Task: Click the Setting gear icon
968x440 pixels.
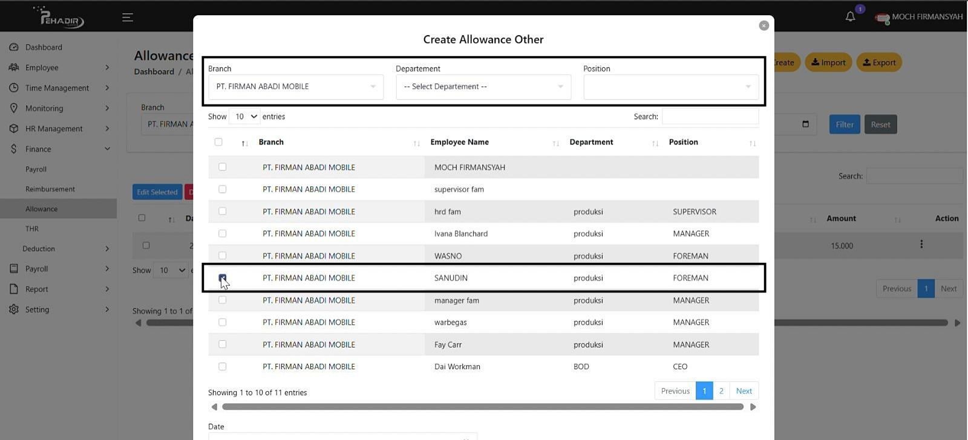Action: 13,309
